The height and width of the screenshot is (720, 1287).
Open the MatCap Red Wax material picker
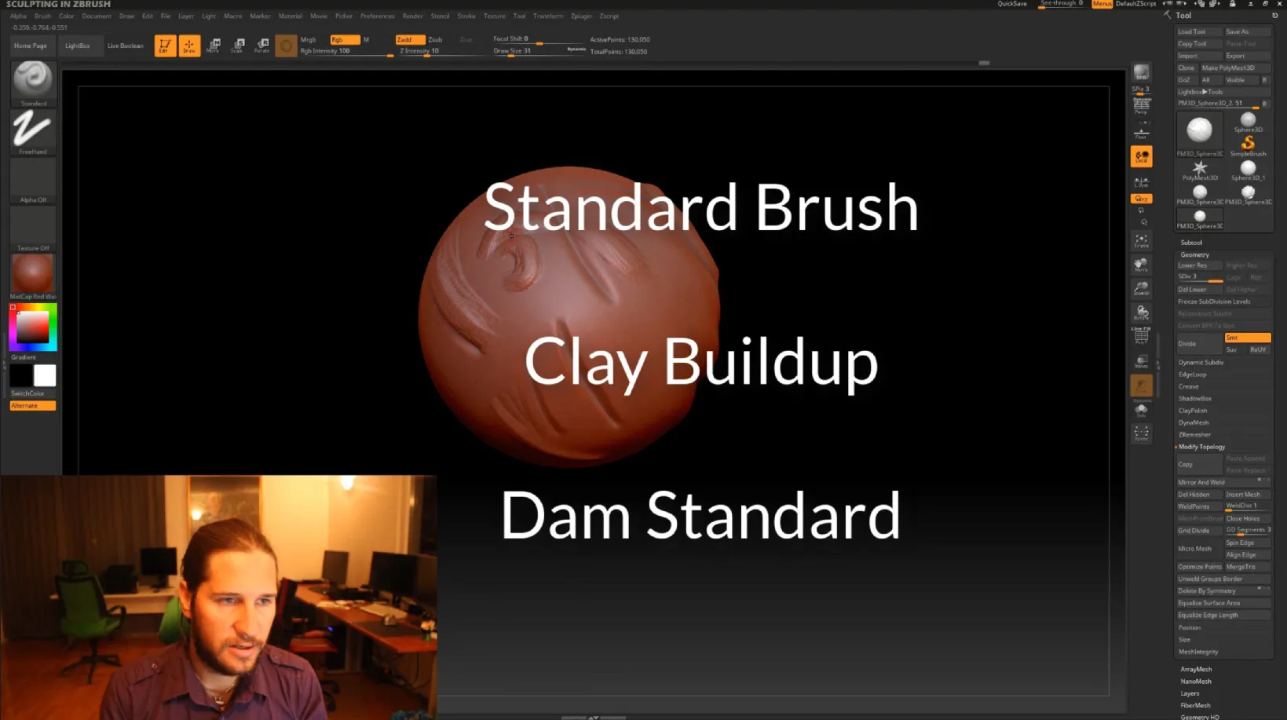32,272
